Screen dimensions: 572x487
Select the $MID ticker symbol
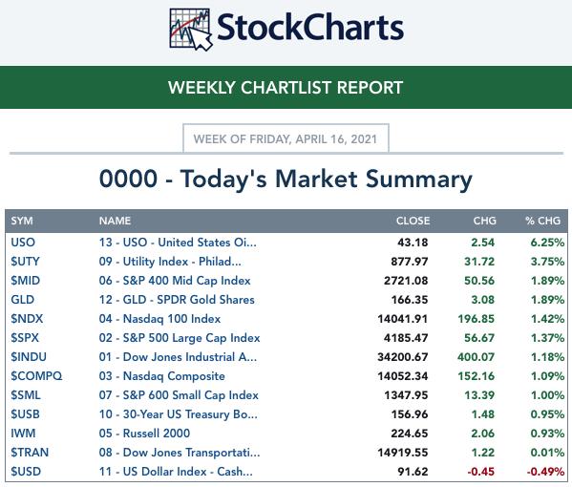[25, 280]
